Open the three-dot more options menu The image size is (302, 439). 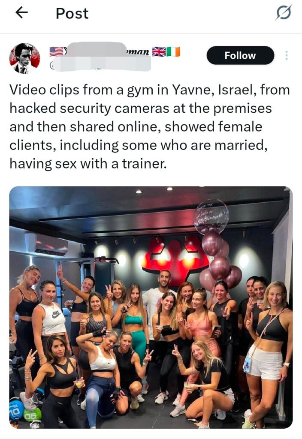[x=286, y=55]
